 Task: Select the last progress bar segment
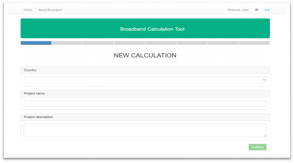point(254,43)
